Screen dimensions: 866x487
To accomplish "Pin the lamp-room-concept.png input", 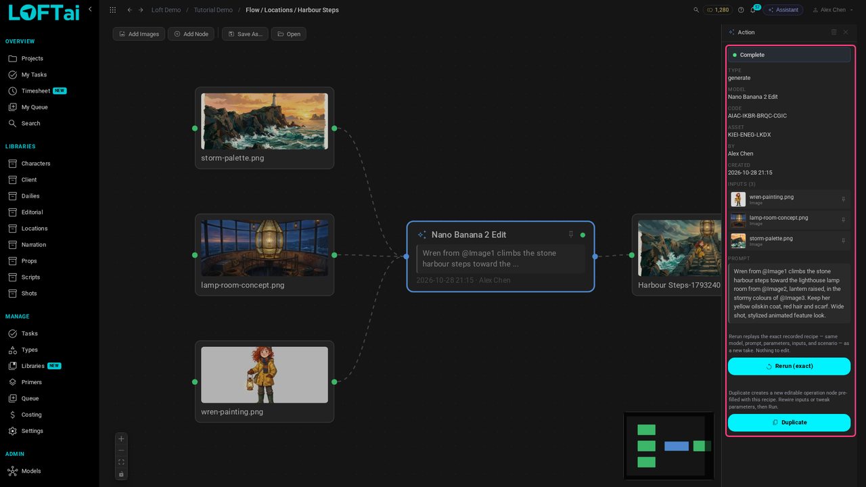I will (843, 220).
